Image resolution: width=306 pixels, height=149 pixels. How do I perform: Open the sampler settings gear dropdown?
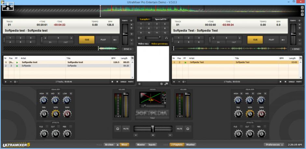pos(140,38)
